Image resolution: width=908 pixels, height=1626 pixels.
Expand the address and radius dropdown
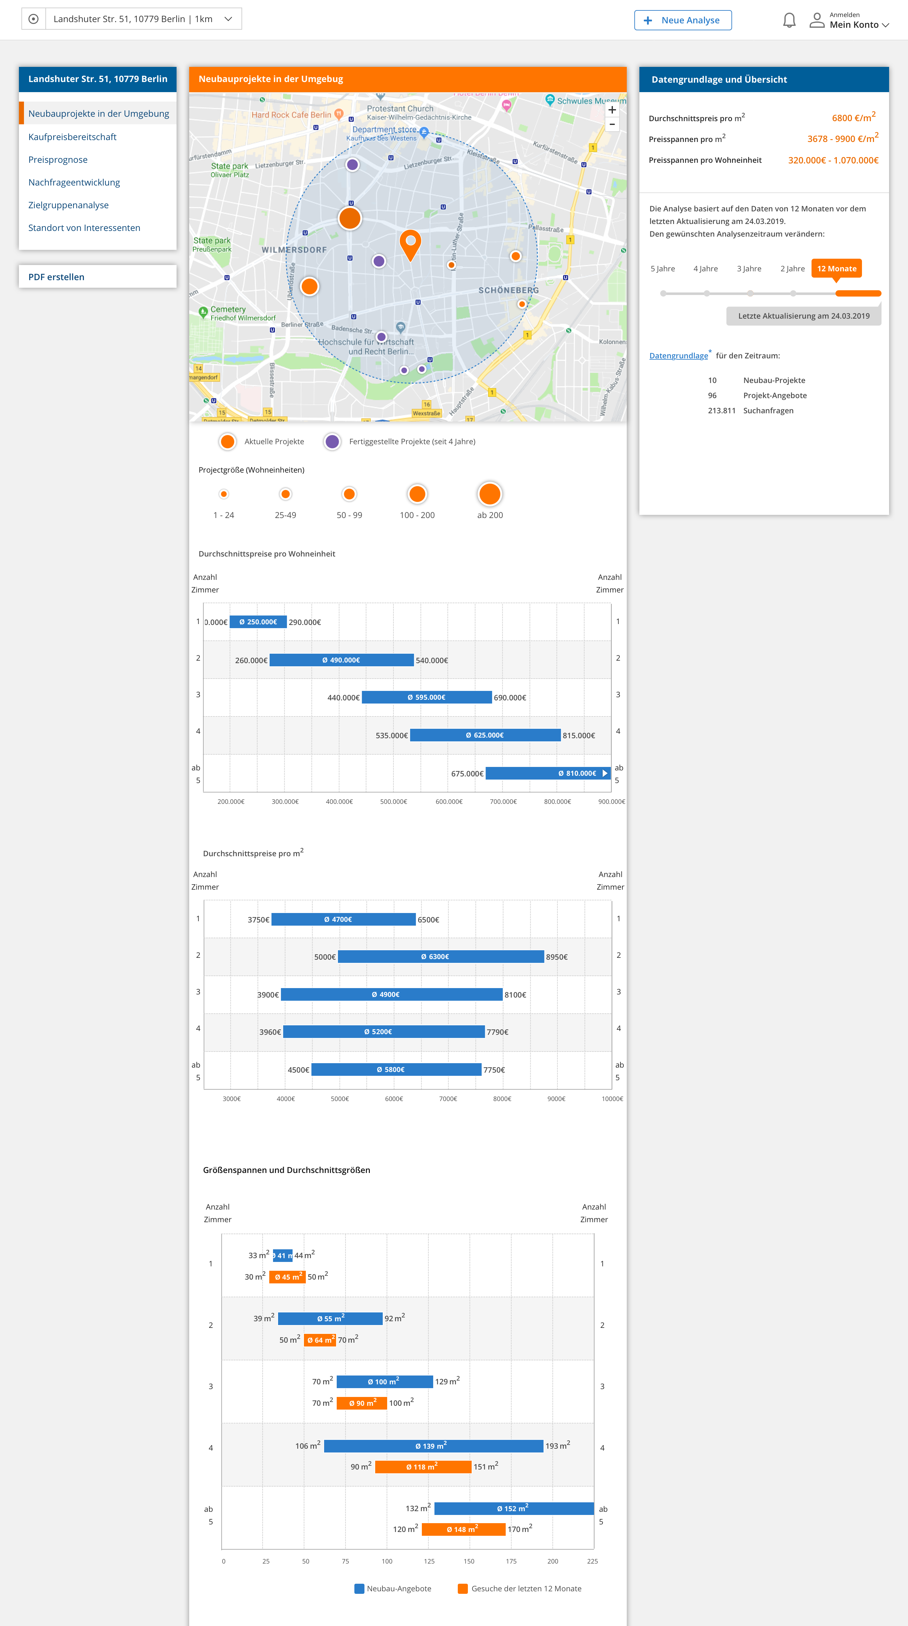click(229, 19)
